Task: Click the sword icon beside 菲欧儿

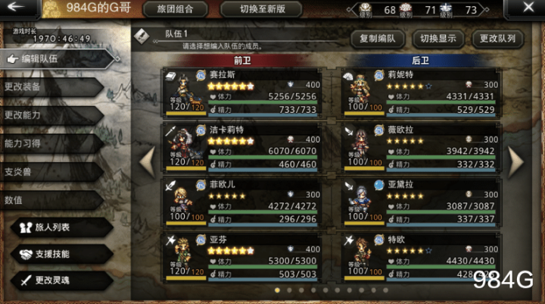Action: point(170,186)
